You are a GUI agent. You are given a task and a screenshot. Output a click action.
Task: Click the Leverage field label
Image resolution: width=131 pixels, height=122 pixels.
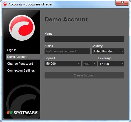coord(105,58)
